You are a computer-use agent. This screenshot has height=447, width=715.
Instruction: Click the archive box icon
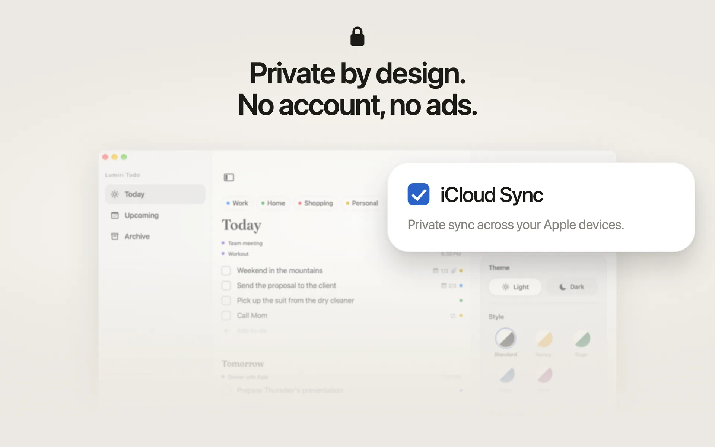[115, 236]
